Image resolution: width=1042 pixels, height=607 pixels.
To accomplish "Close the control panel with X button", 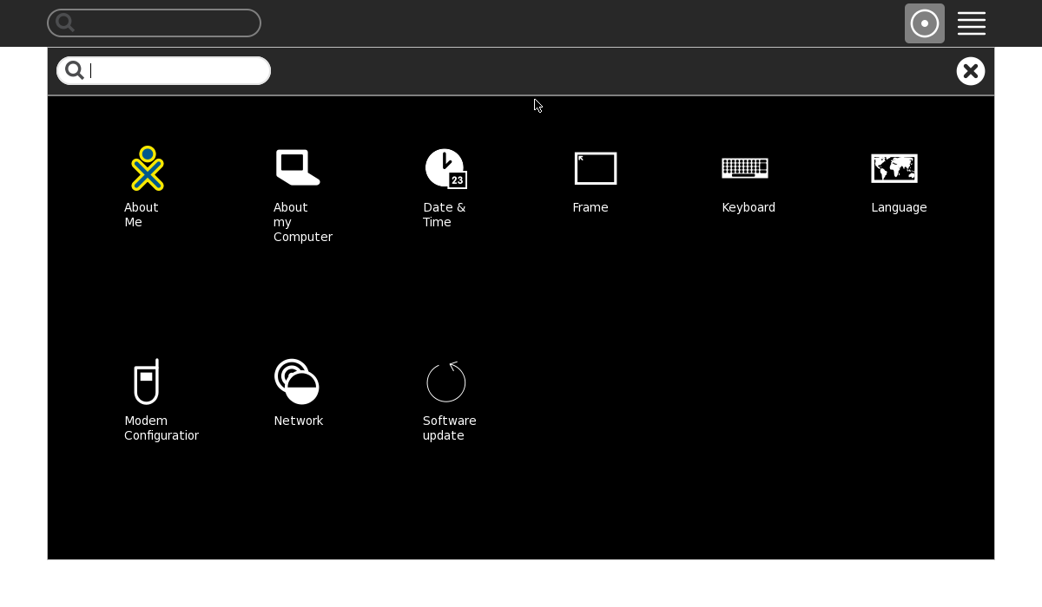I will pos(970,71).
